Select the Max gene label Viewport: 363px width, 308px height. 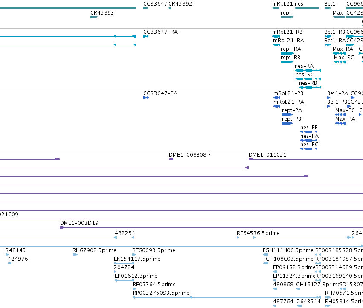(337, 13)
